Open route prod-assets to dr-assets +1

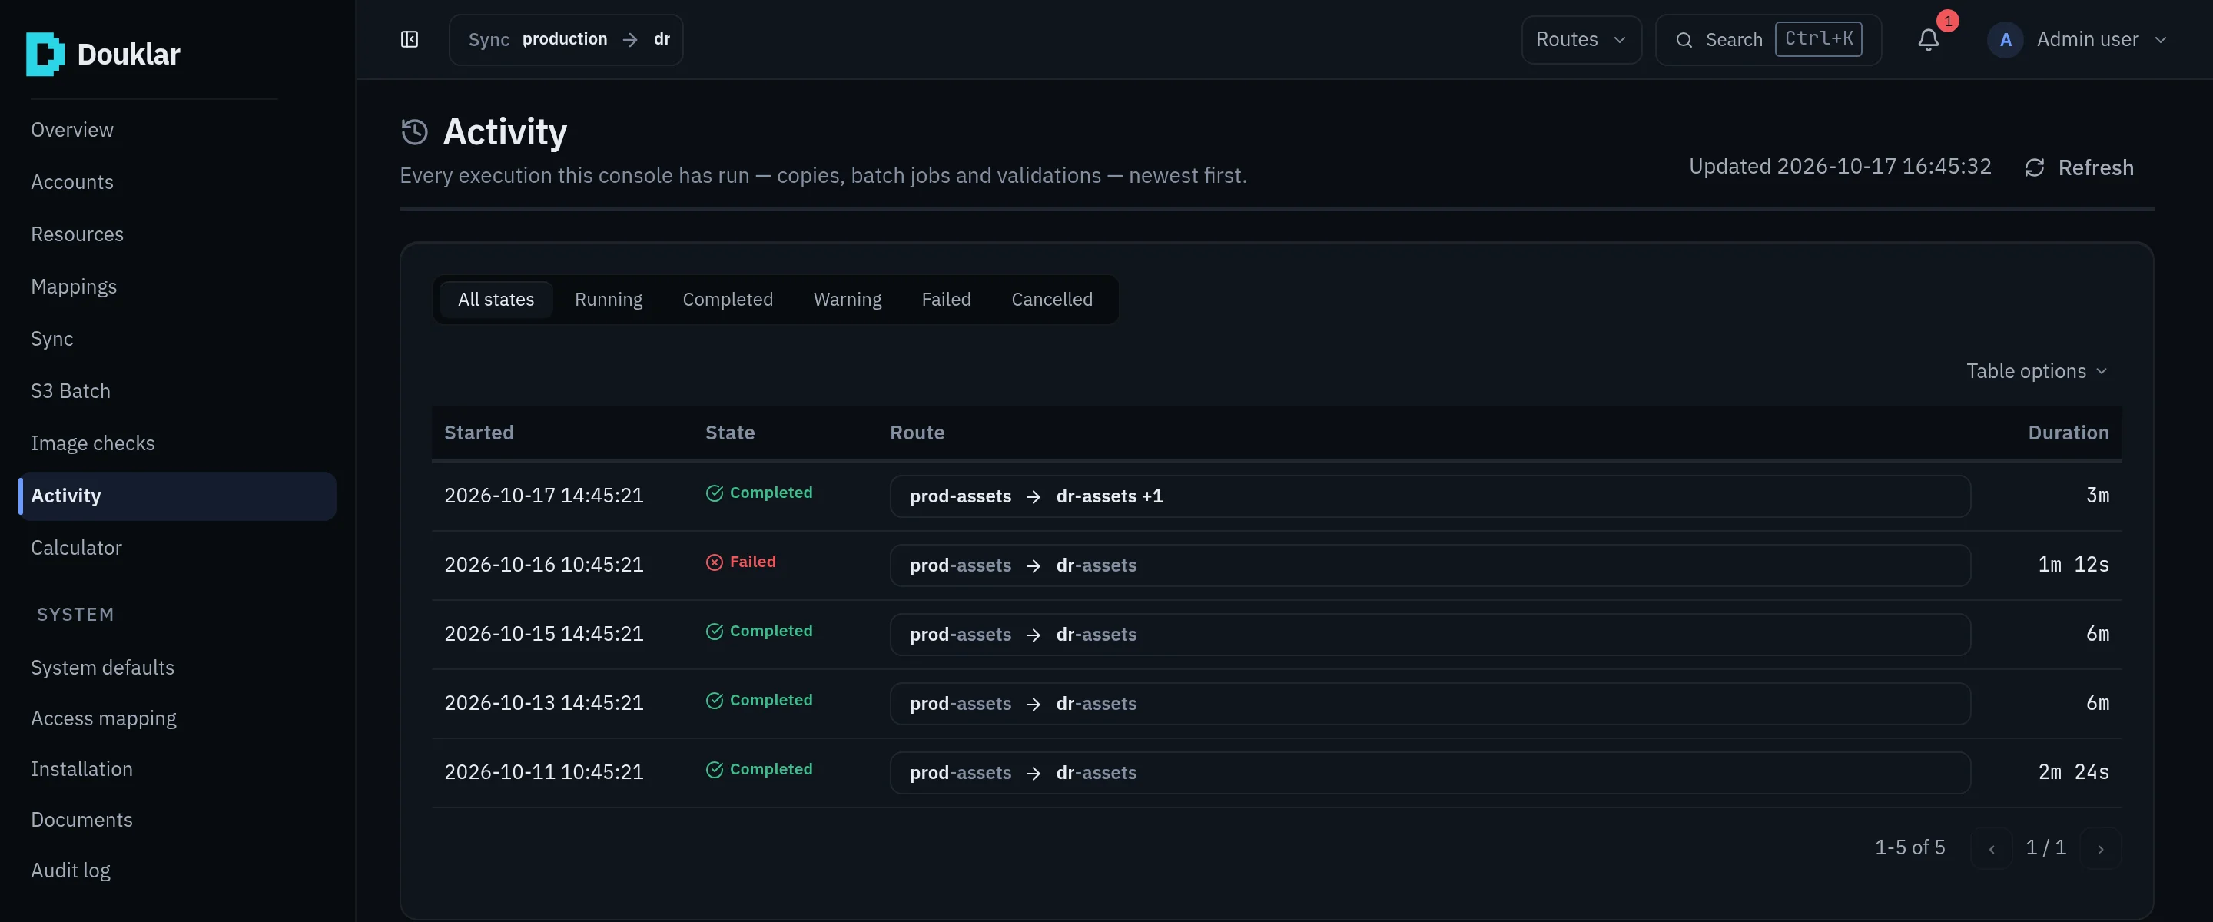(1429, 496)
